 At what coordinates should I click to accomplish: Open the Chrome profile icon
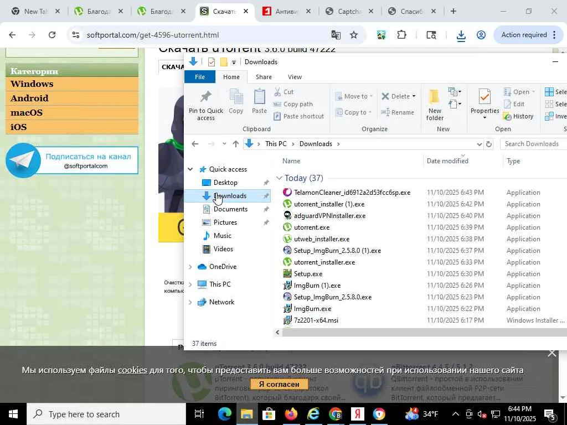click(x=481, y=35)
